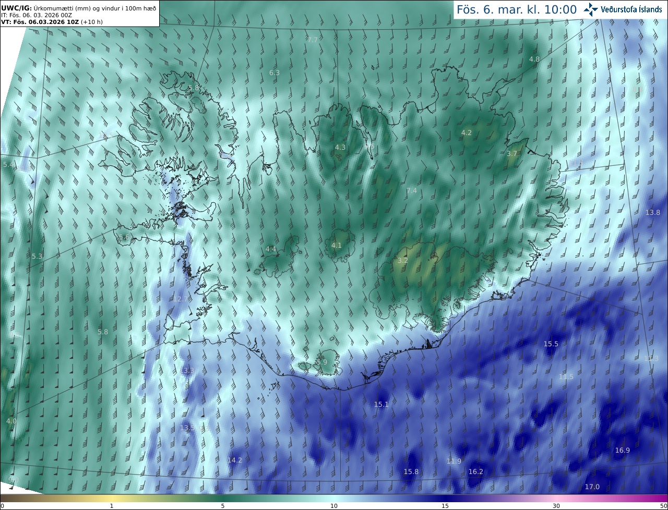Click the map value 16.2
668x510 pixels.
[476, 471]
